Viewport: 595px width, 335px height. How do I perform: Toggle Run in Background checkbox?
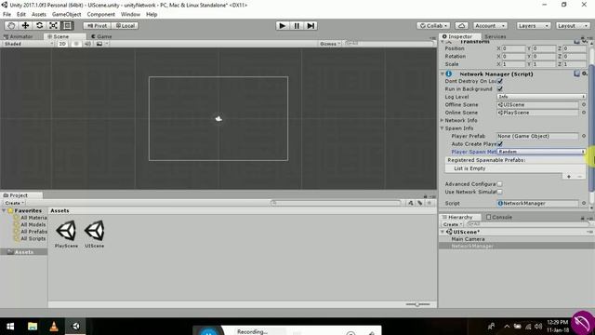(500, 89)
